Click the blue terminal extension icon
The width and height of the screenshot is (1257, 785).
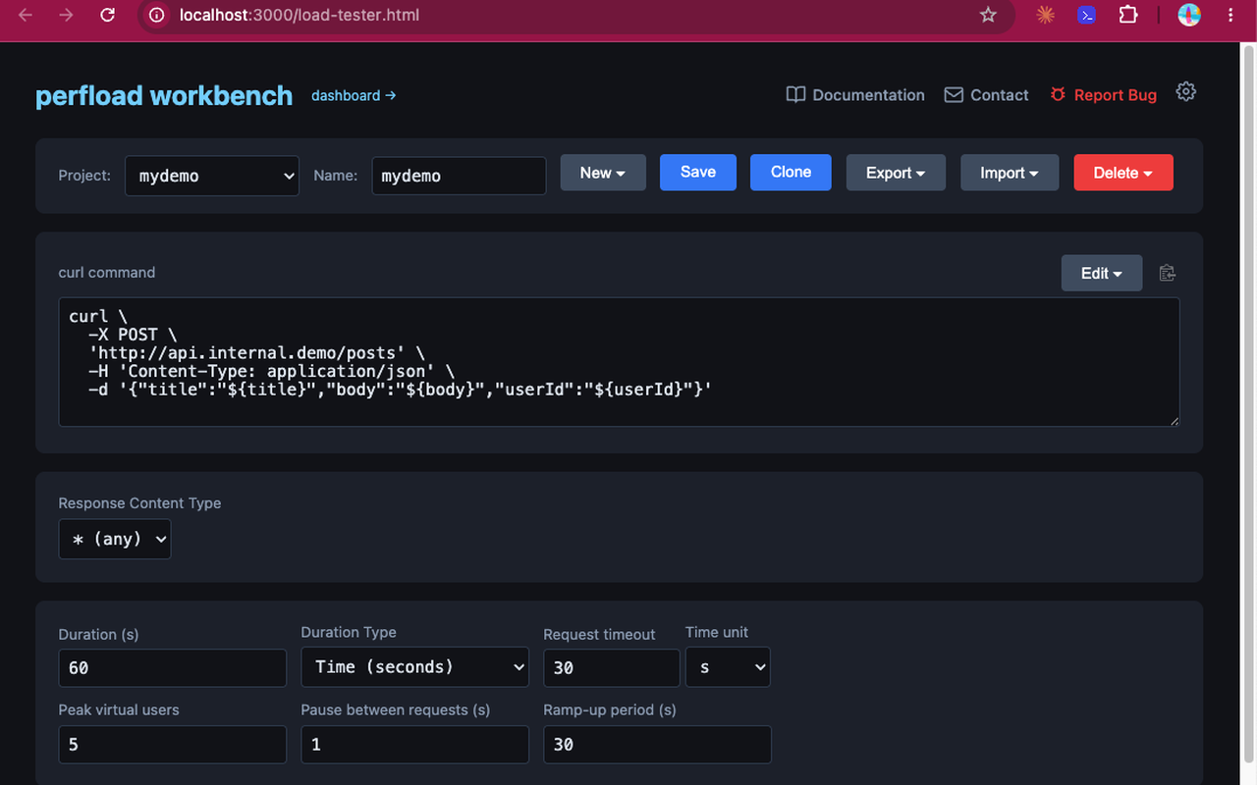coord(1087,15)
